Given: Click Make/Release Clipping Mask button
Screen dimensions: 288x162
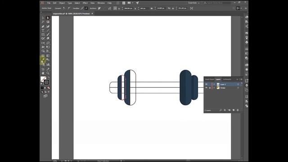Looking at the screenshot, I should [225, 110].
